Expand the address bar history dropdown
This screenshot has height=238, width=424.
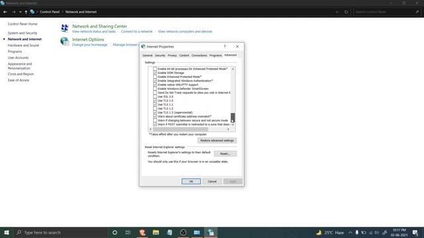coord(337,12)
